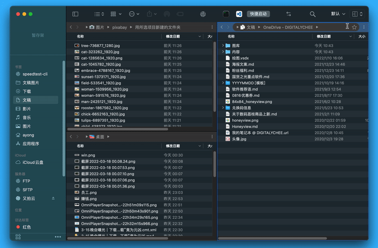This screenshot has height=248, width=378.
Task: Expand the 图库 folder
Action: tap(223, 45)
